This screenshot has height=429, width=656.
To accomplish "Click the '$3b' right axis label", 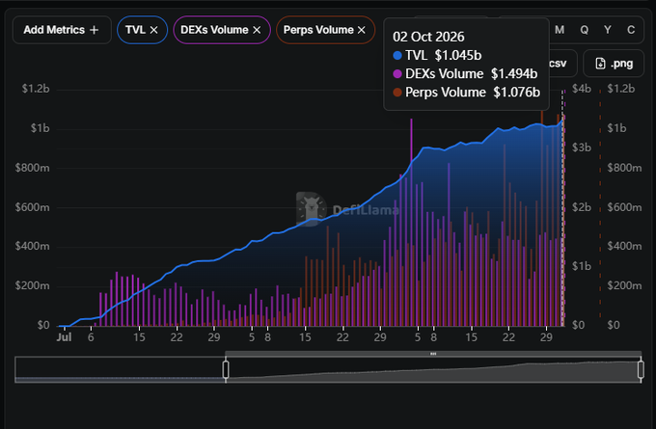I will [x=582, y=147].
